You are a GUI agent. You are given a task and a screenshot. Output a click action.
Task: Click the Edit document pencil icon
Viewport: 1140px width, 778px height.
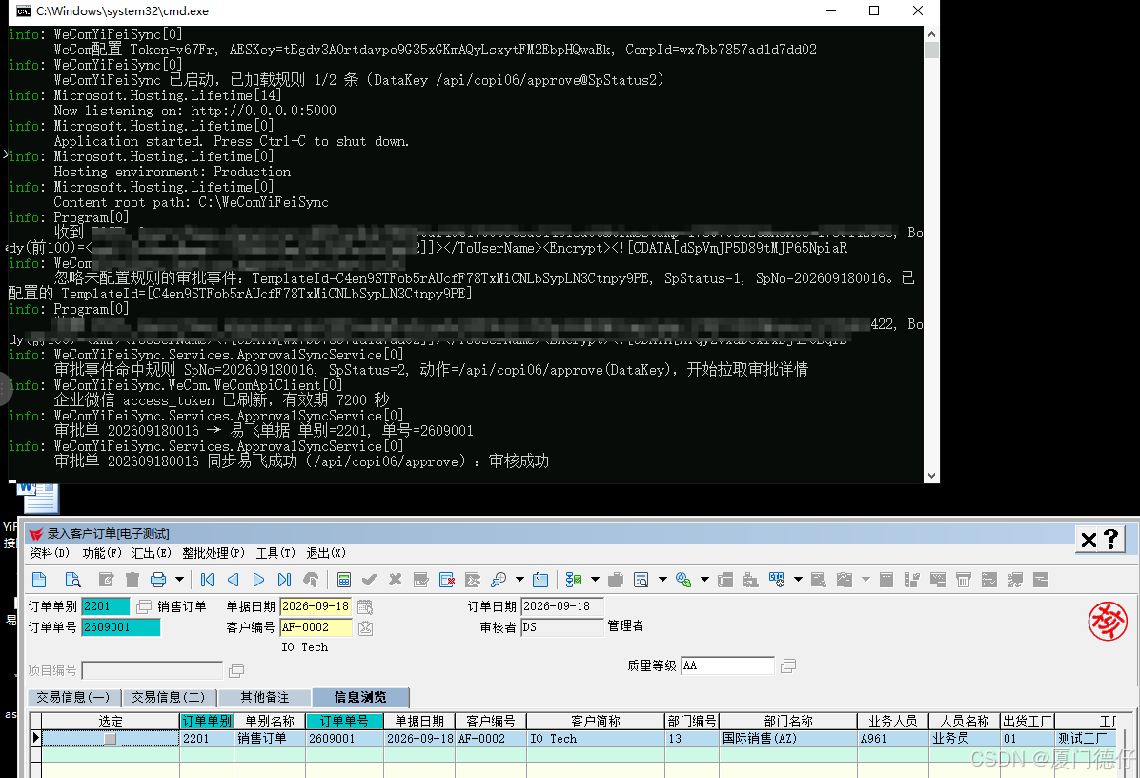click(x=106, y=580)
